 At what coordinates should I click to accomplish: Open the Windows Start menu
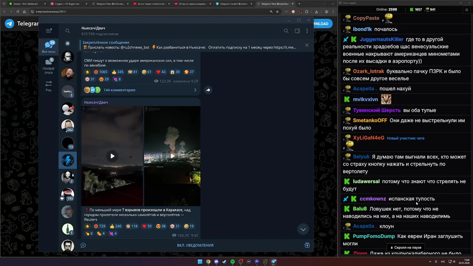[200, 262]
